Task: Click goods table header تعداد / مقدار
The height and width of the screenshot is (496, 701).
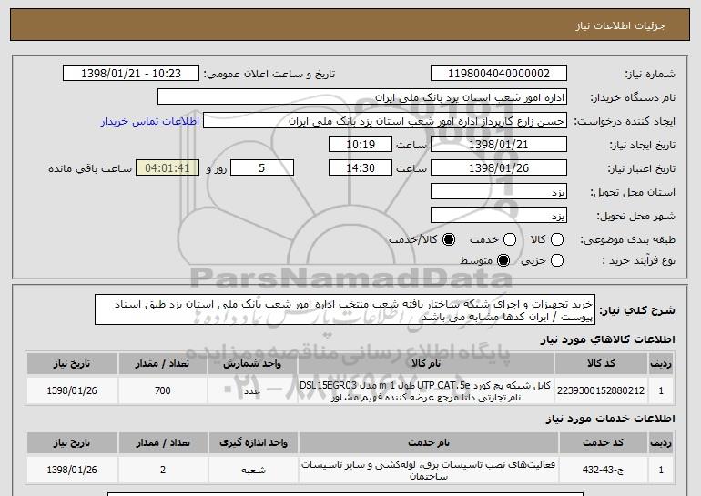Action: pyautogui.click(x=162, y=364)
